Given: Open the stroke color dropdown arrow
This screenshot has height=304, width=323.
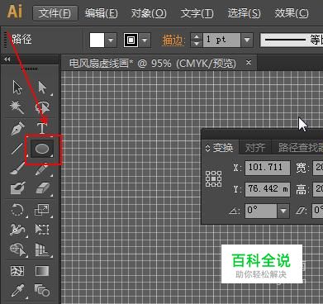Looking at the screenshot, I should click(x=145, y=40).
